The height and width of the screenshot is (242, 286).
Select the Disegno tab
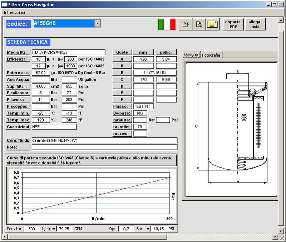[191, 55]
